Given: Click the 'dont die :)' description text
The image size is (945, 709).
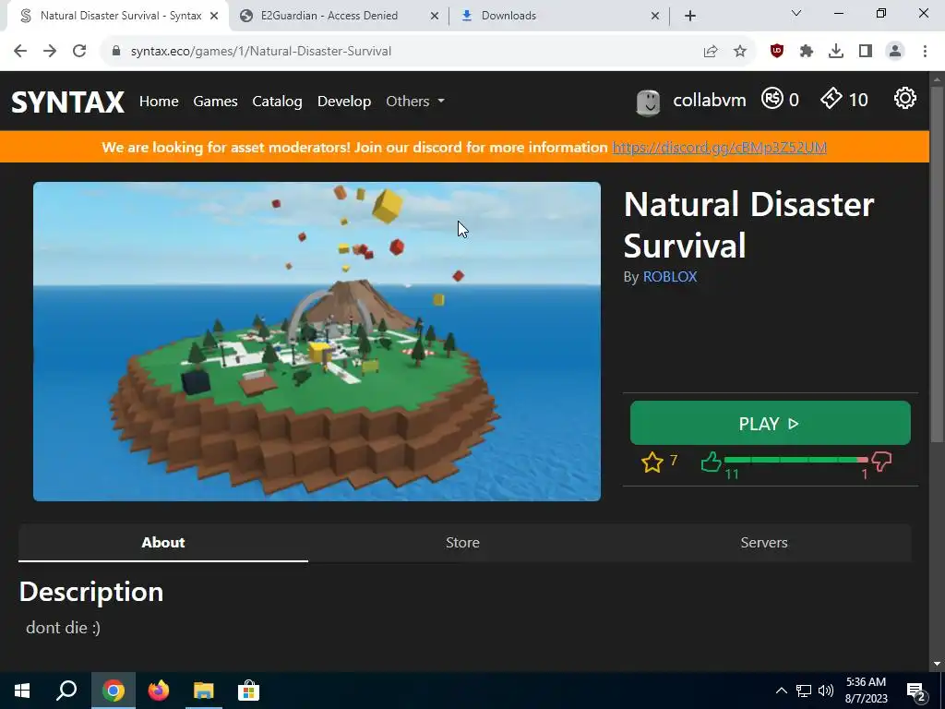Looking at the screenshot, I should coord(64,628).
